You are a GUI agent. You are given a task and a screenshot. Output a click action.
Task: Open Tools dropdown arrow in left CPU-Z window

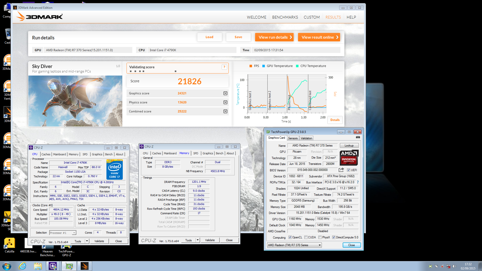87,241
